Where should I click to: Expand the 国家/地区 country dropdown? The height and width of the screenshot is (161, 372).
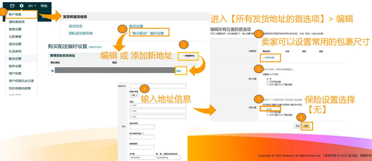(134, 95)
